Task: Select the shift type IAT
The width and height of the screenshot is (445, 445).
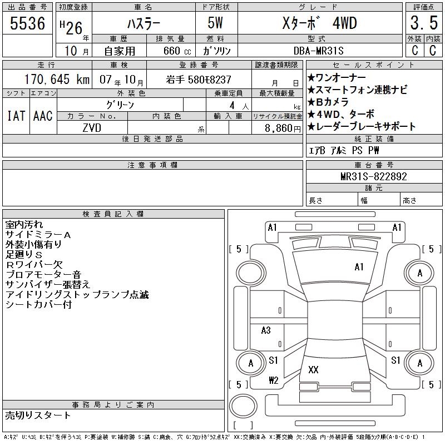Action: [16, 116]
